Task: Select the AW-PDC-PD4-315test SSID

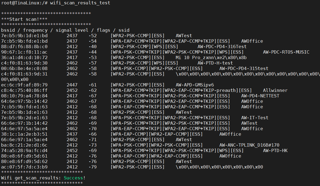Action: (244, 68)
